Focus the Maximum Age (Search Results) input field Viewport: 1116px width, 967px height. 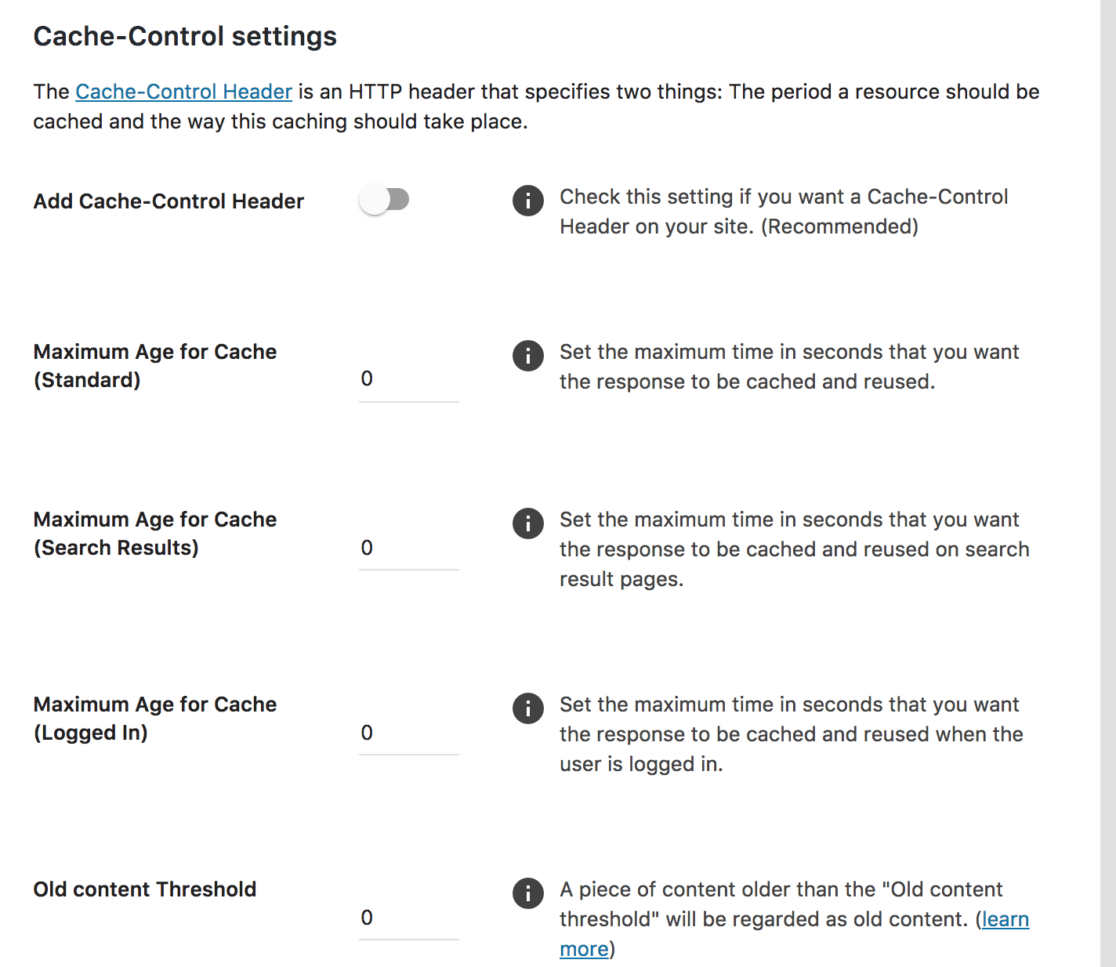click(408, 548)
